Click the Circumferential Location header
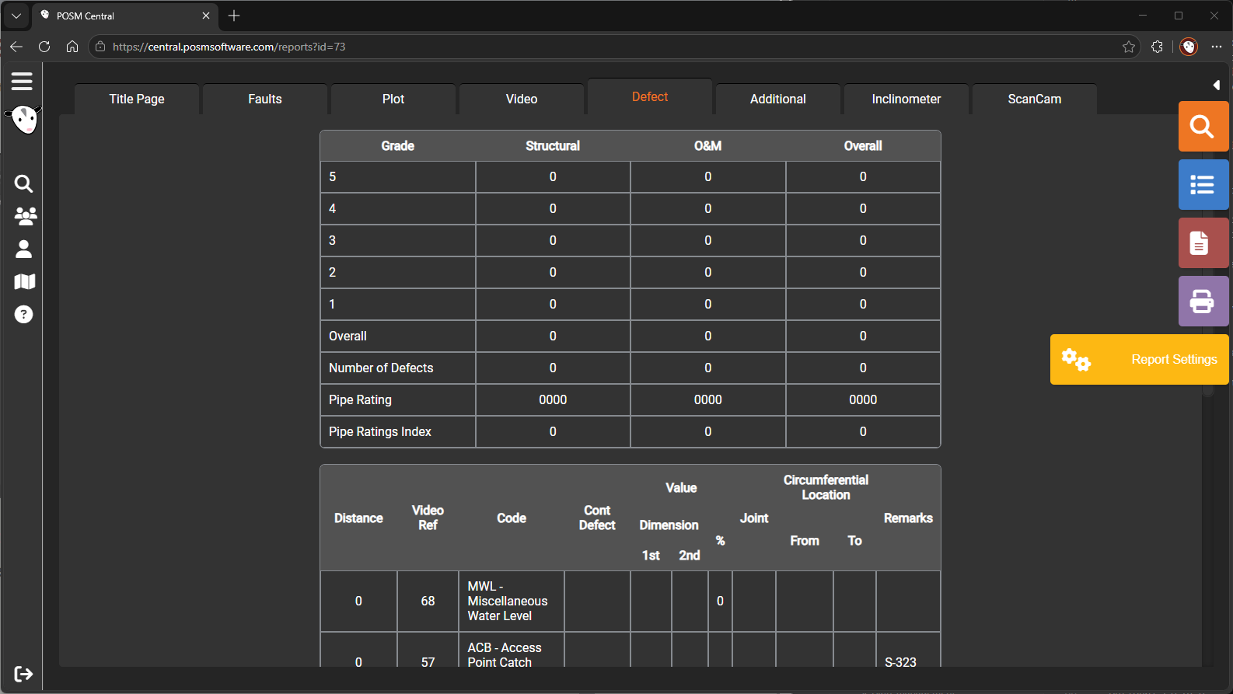This screenshot has width=1233, height=694. [x=826, y=487]
